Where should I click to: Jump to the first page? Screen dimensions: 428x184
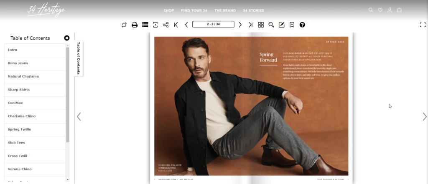176,25
